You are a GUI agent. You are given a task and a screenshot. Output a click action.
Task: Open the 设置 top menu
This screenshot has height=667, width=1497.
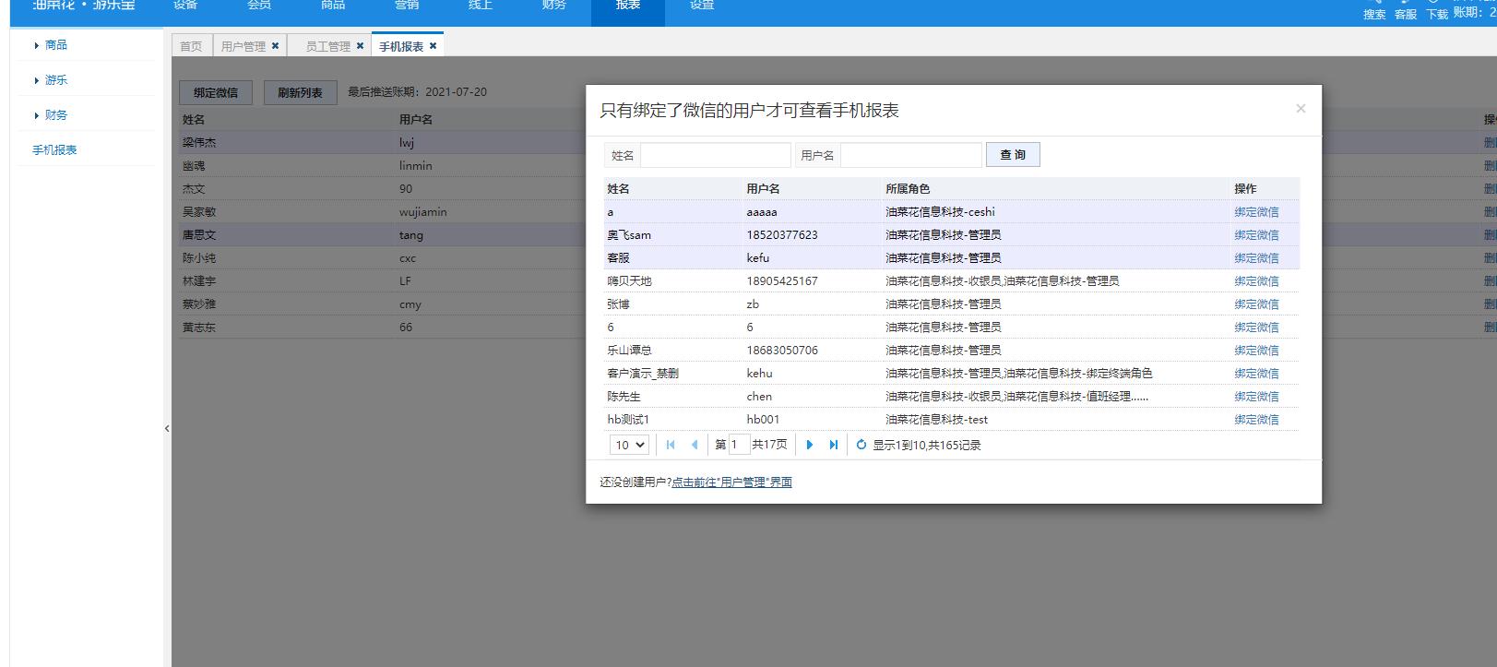(702, 7)
